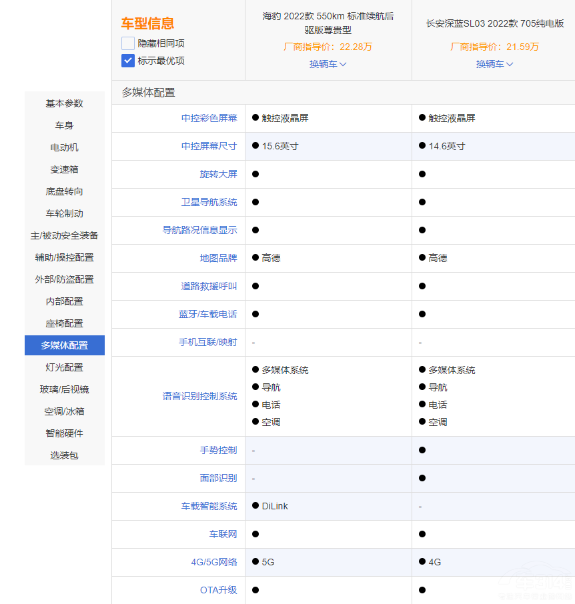
Task: Open 换辆车 dropdown under 长安深蓝SL03
Action: click(x=494, y=64)
